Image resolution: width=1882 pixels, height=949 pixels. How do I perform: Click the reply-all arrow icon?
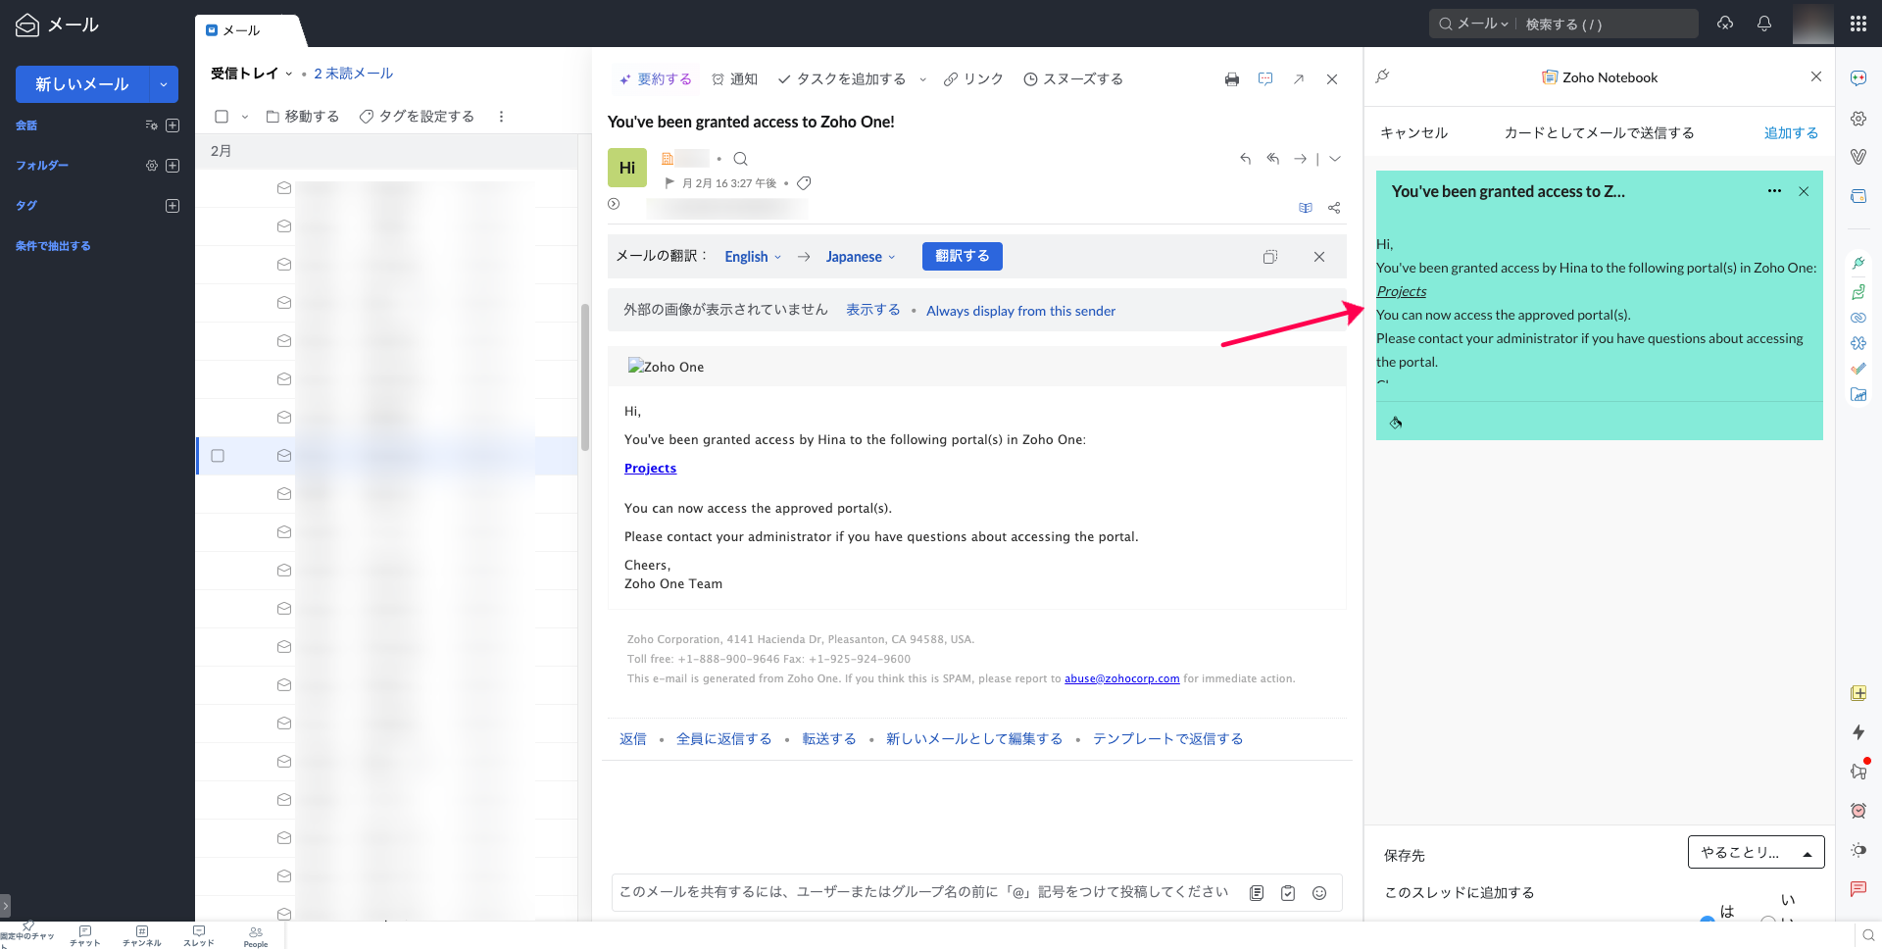pos(1272,159)
